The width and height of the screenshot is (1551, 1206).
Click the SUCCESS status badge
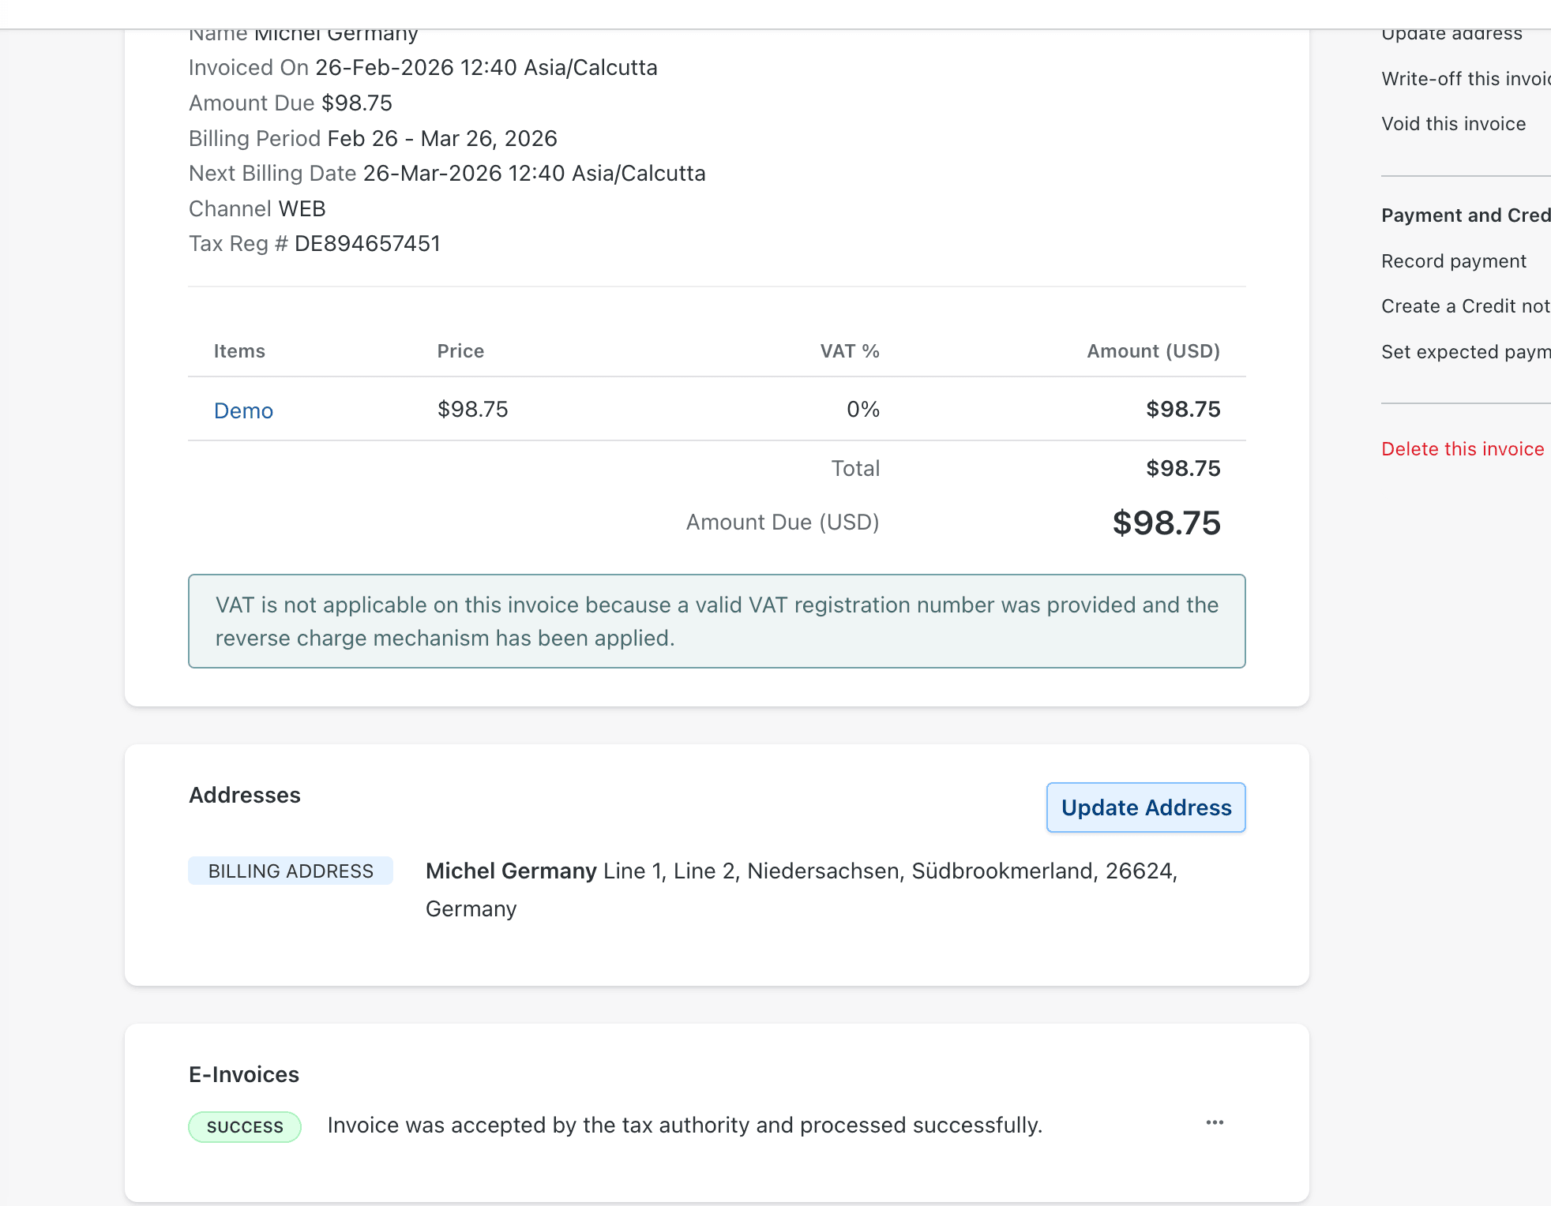point(244,1126)
